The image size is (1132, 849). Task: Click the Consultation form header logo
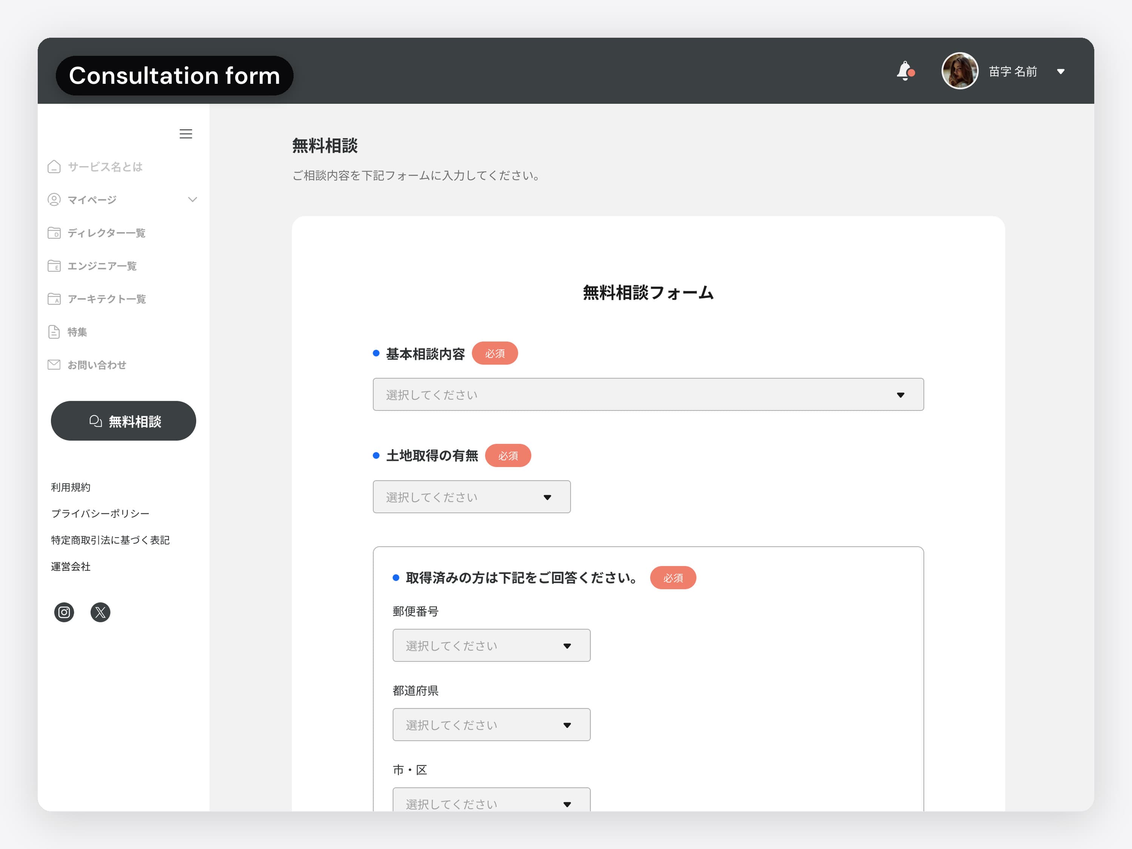click(174, 75)
